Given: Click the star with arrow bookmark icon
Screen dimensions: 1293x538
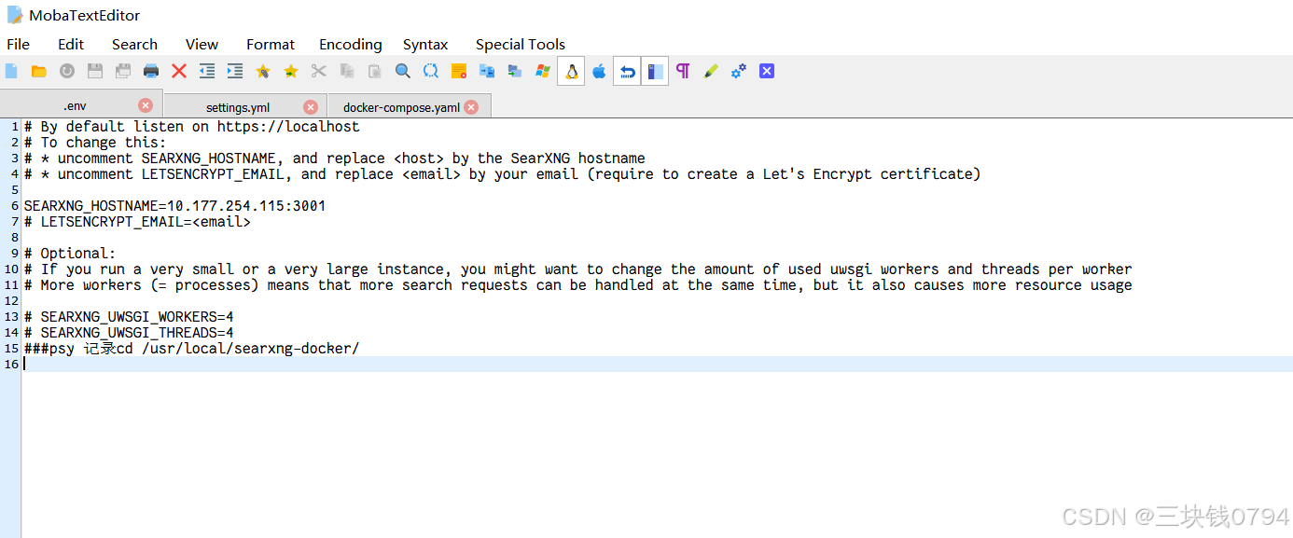Looking at the screenshot, I should point(291,71).
